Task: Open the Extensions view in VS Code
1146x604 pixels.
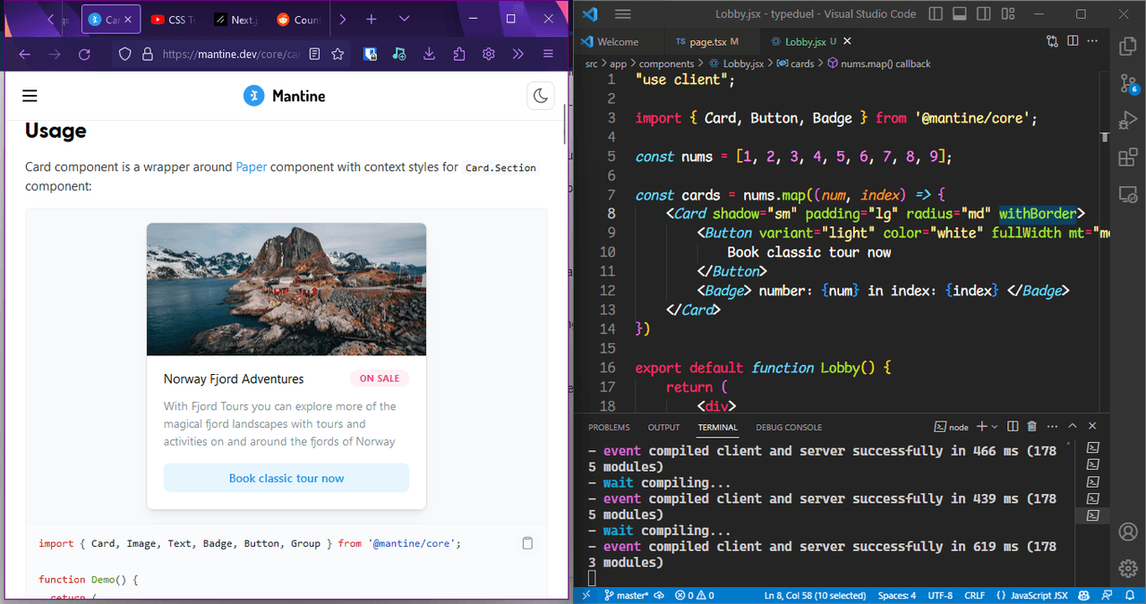Action: click(x=1127, y=157)
